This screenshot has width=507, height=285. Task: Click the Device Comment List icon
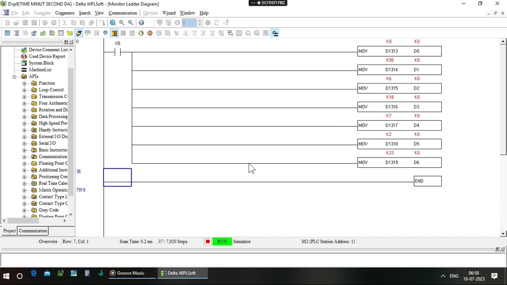tap(24, 50)
